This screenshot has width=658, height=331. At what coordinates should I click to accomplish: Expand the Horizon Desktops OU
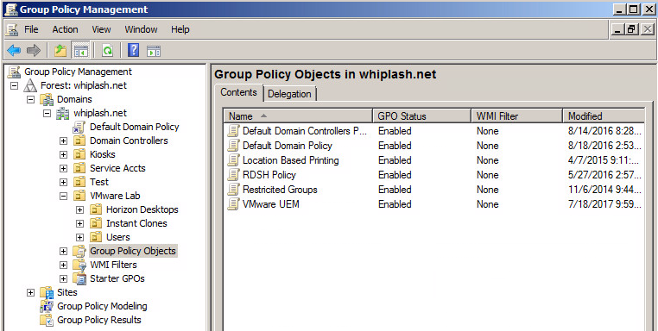pyautogui.click(x=79, y=210)
